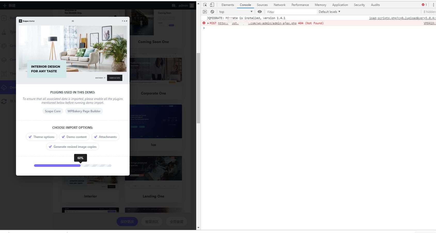This screenshot has width=436, height=233.
Task: Click the red error count indicator
Action: [x=424, y=5]
